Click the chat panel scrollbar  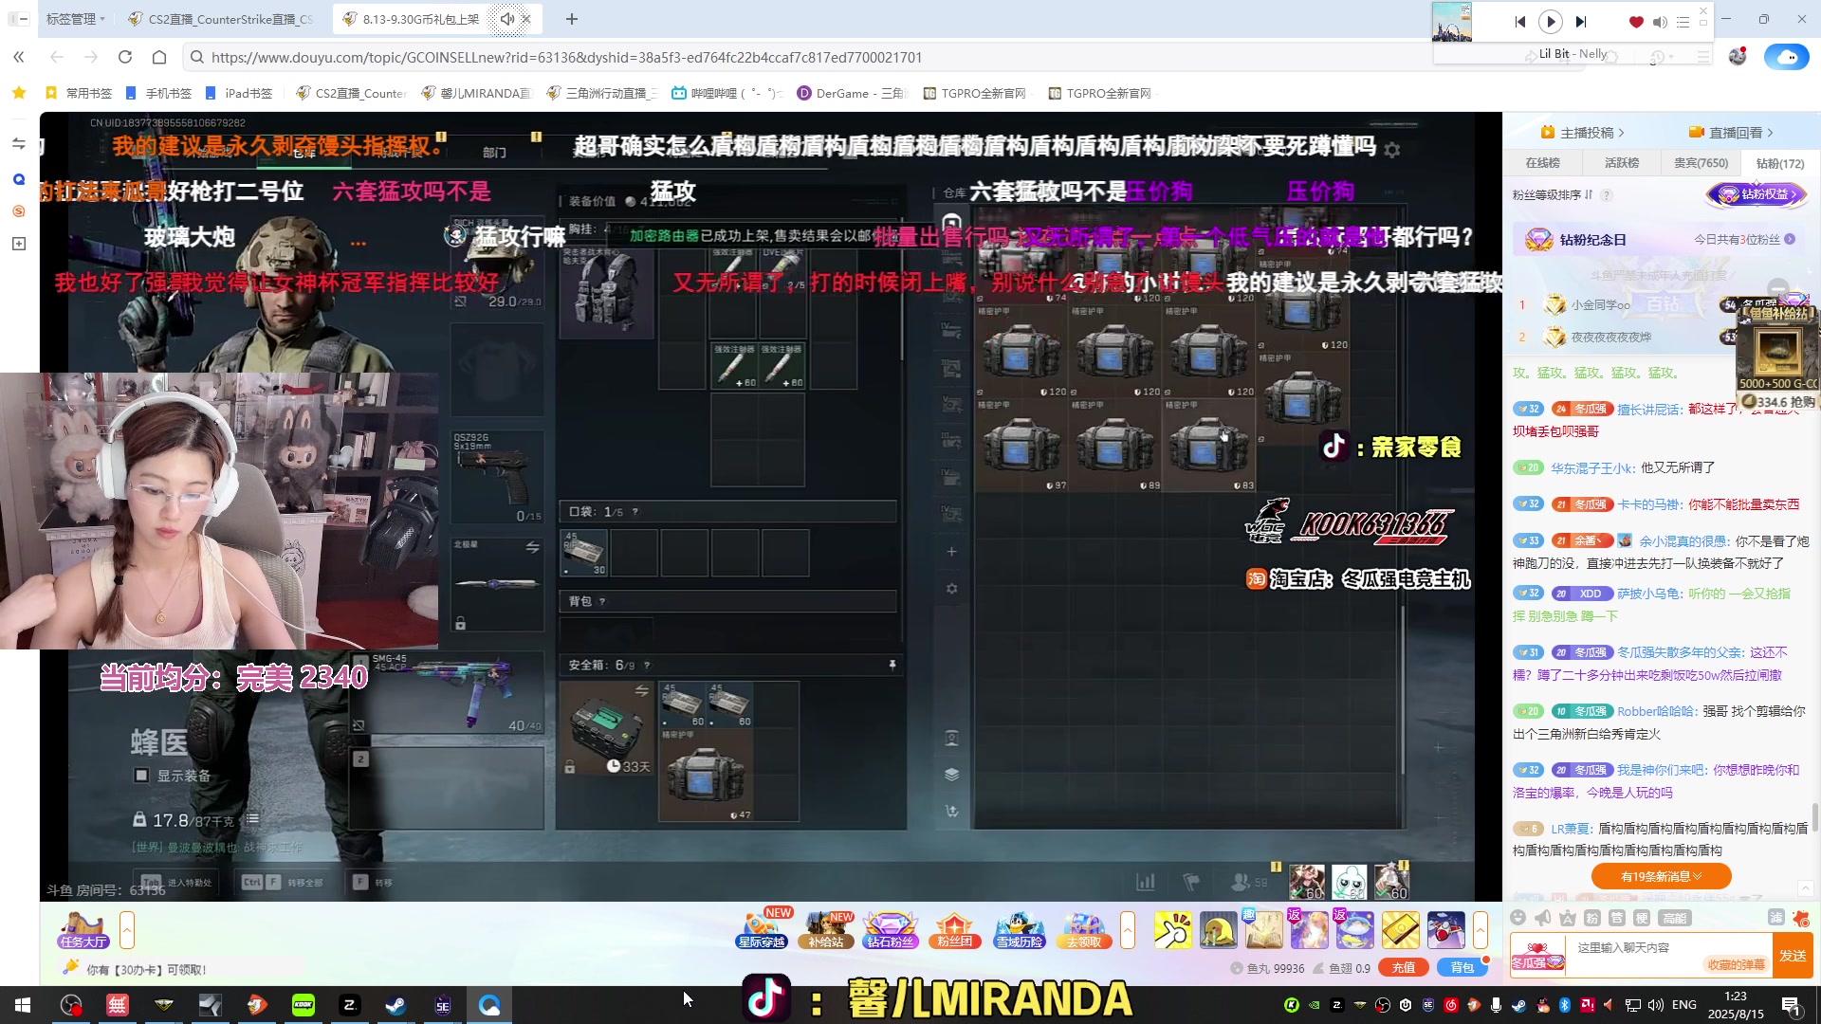pos(1815,817)
